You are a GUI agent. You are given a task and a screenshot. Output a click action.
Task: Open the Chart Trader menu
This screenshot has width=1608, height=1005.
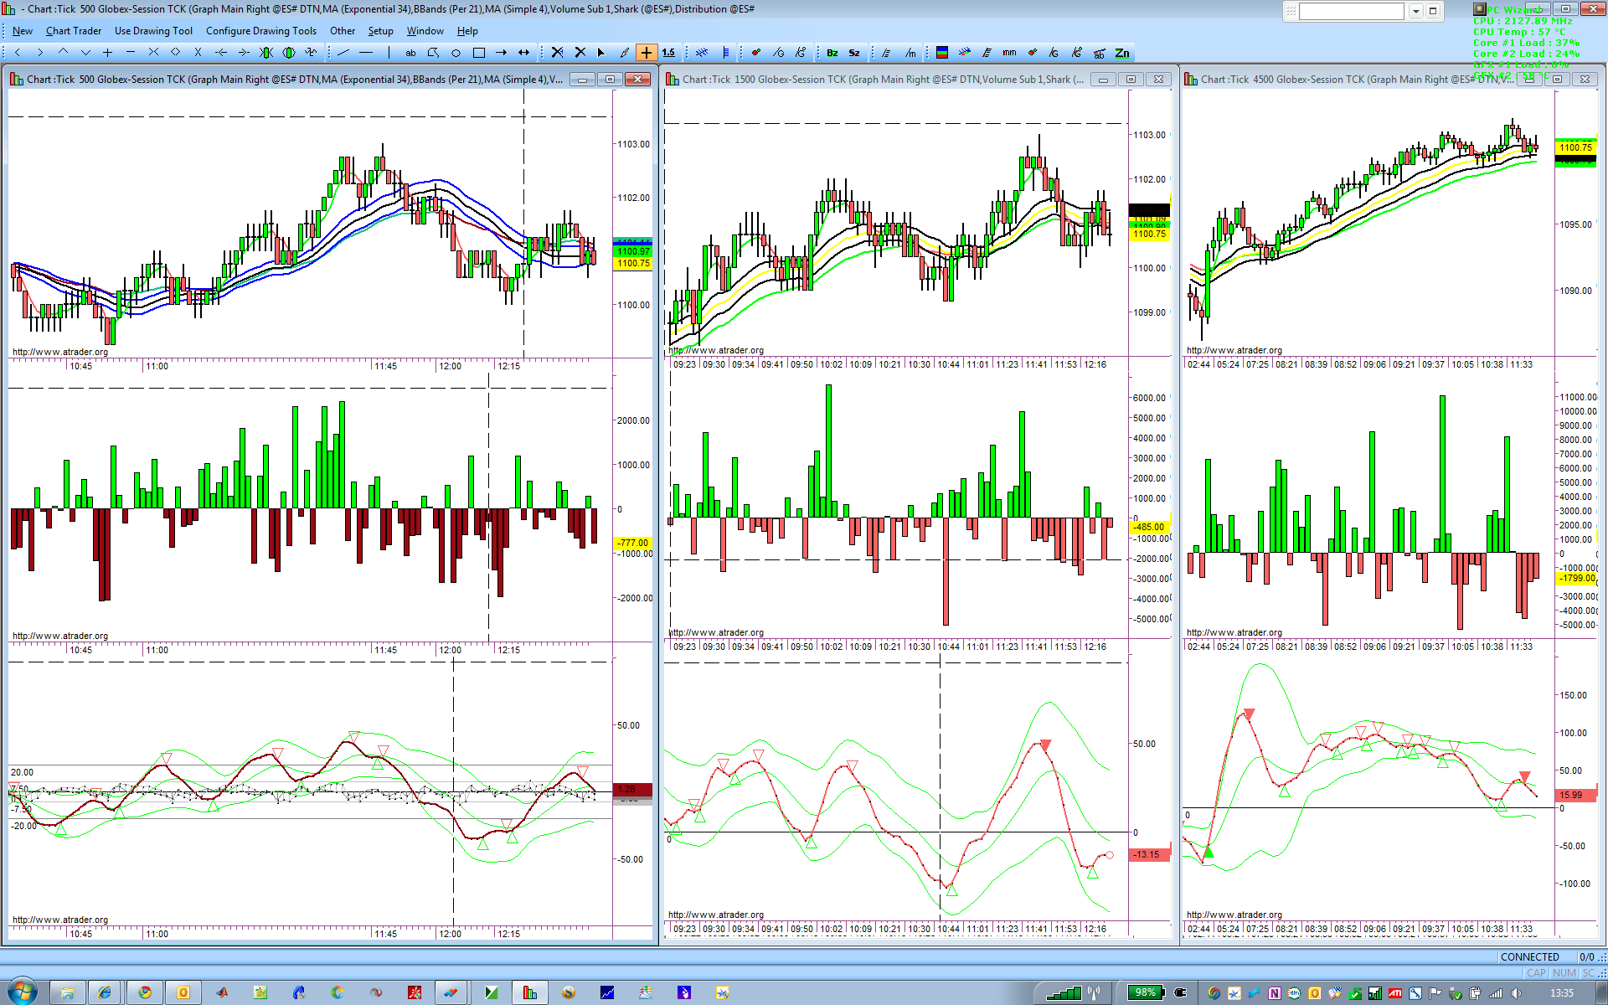pyautogui.click(x=74, y=31)
